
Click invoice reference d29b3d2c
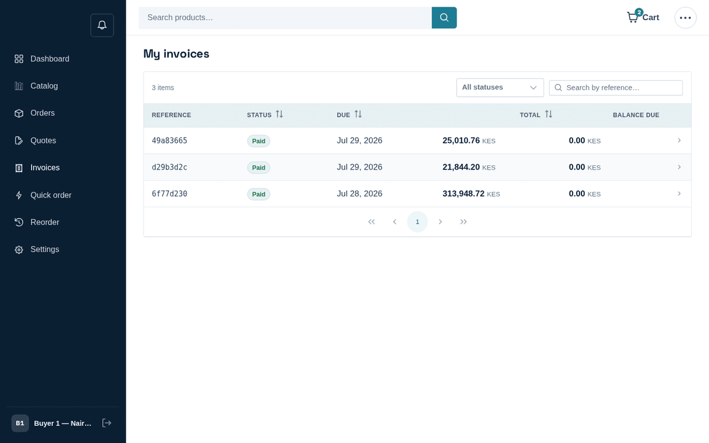170,167
